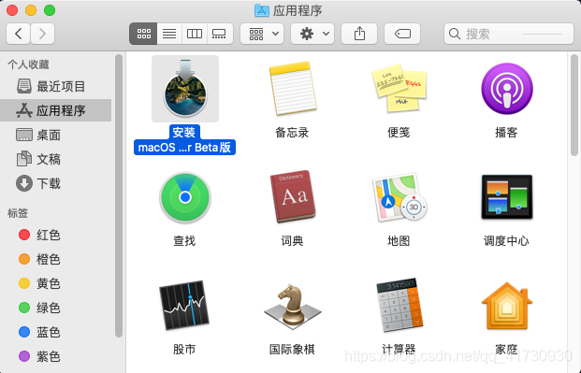
Task: Focus the 搜索 search field
Action: 509,34
